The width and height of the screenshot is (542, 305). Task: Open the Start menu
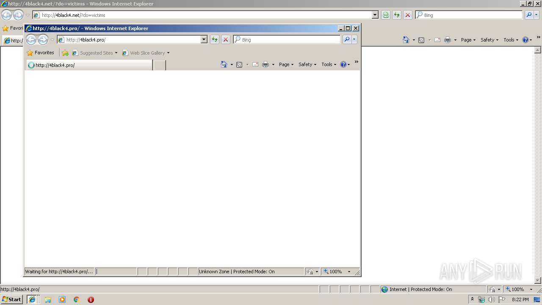click(12, 299)
